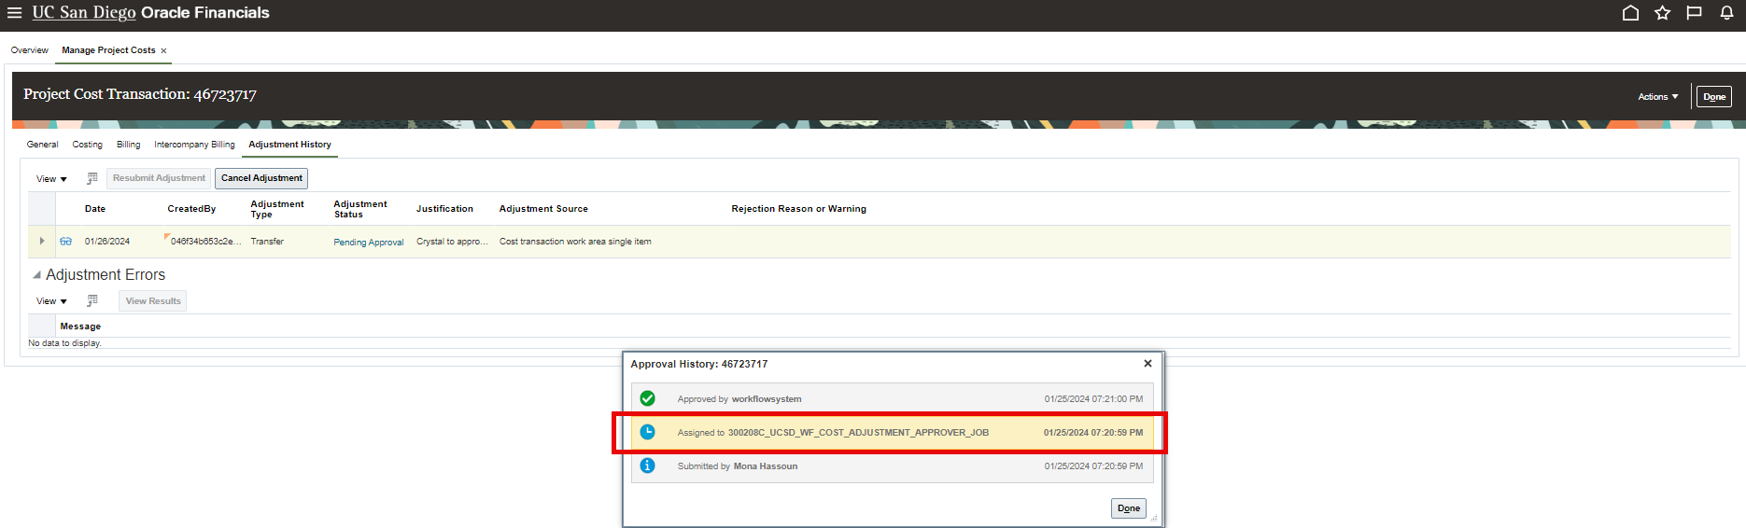The image size is (1746, 528).
Task: Open View menu in adjustment history table
Action: pyautogui.click(x=51, y=179)
